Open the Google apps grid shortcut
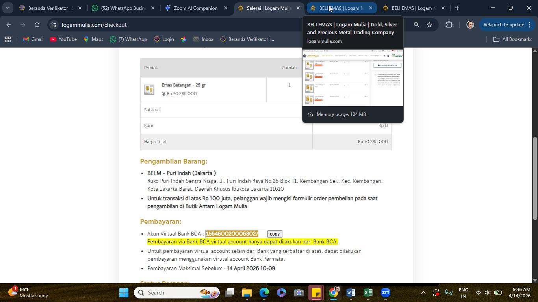538x302 pixels. point(8,39)
